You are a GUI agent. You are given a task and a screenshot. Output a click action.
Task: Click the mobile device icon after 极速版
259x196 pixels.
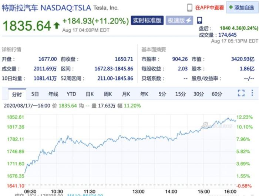click(199, 20)
